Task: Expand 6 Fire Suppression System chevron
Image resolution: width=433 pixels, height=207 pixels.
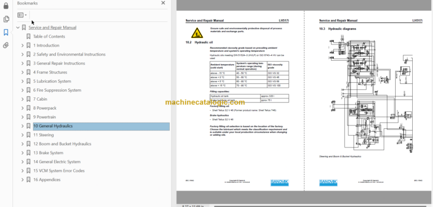Action: click(23, 90)
